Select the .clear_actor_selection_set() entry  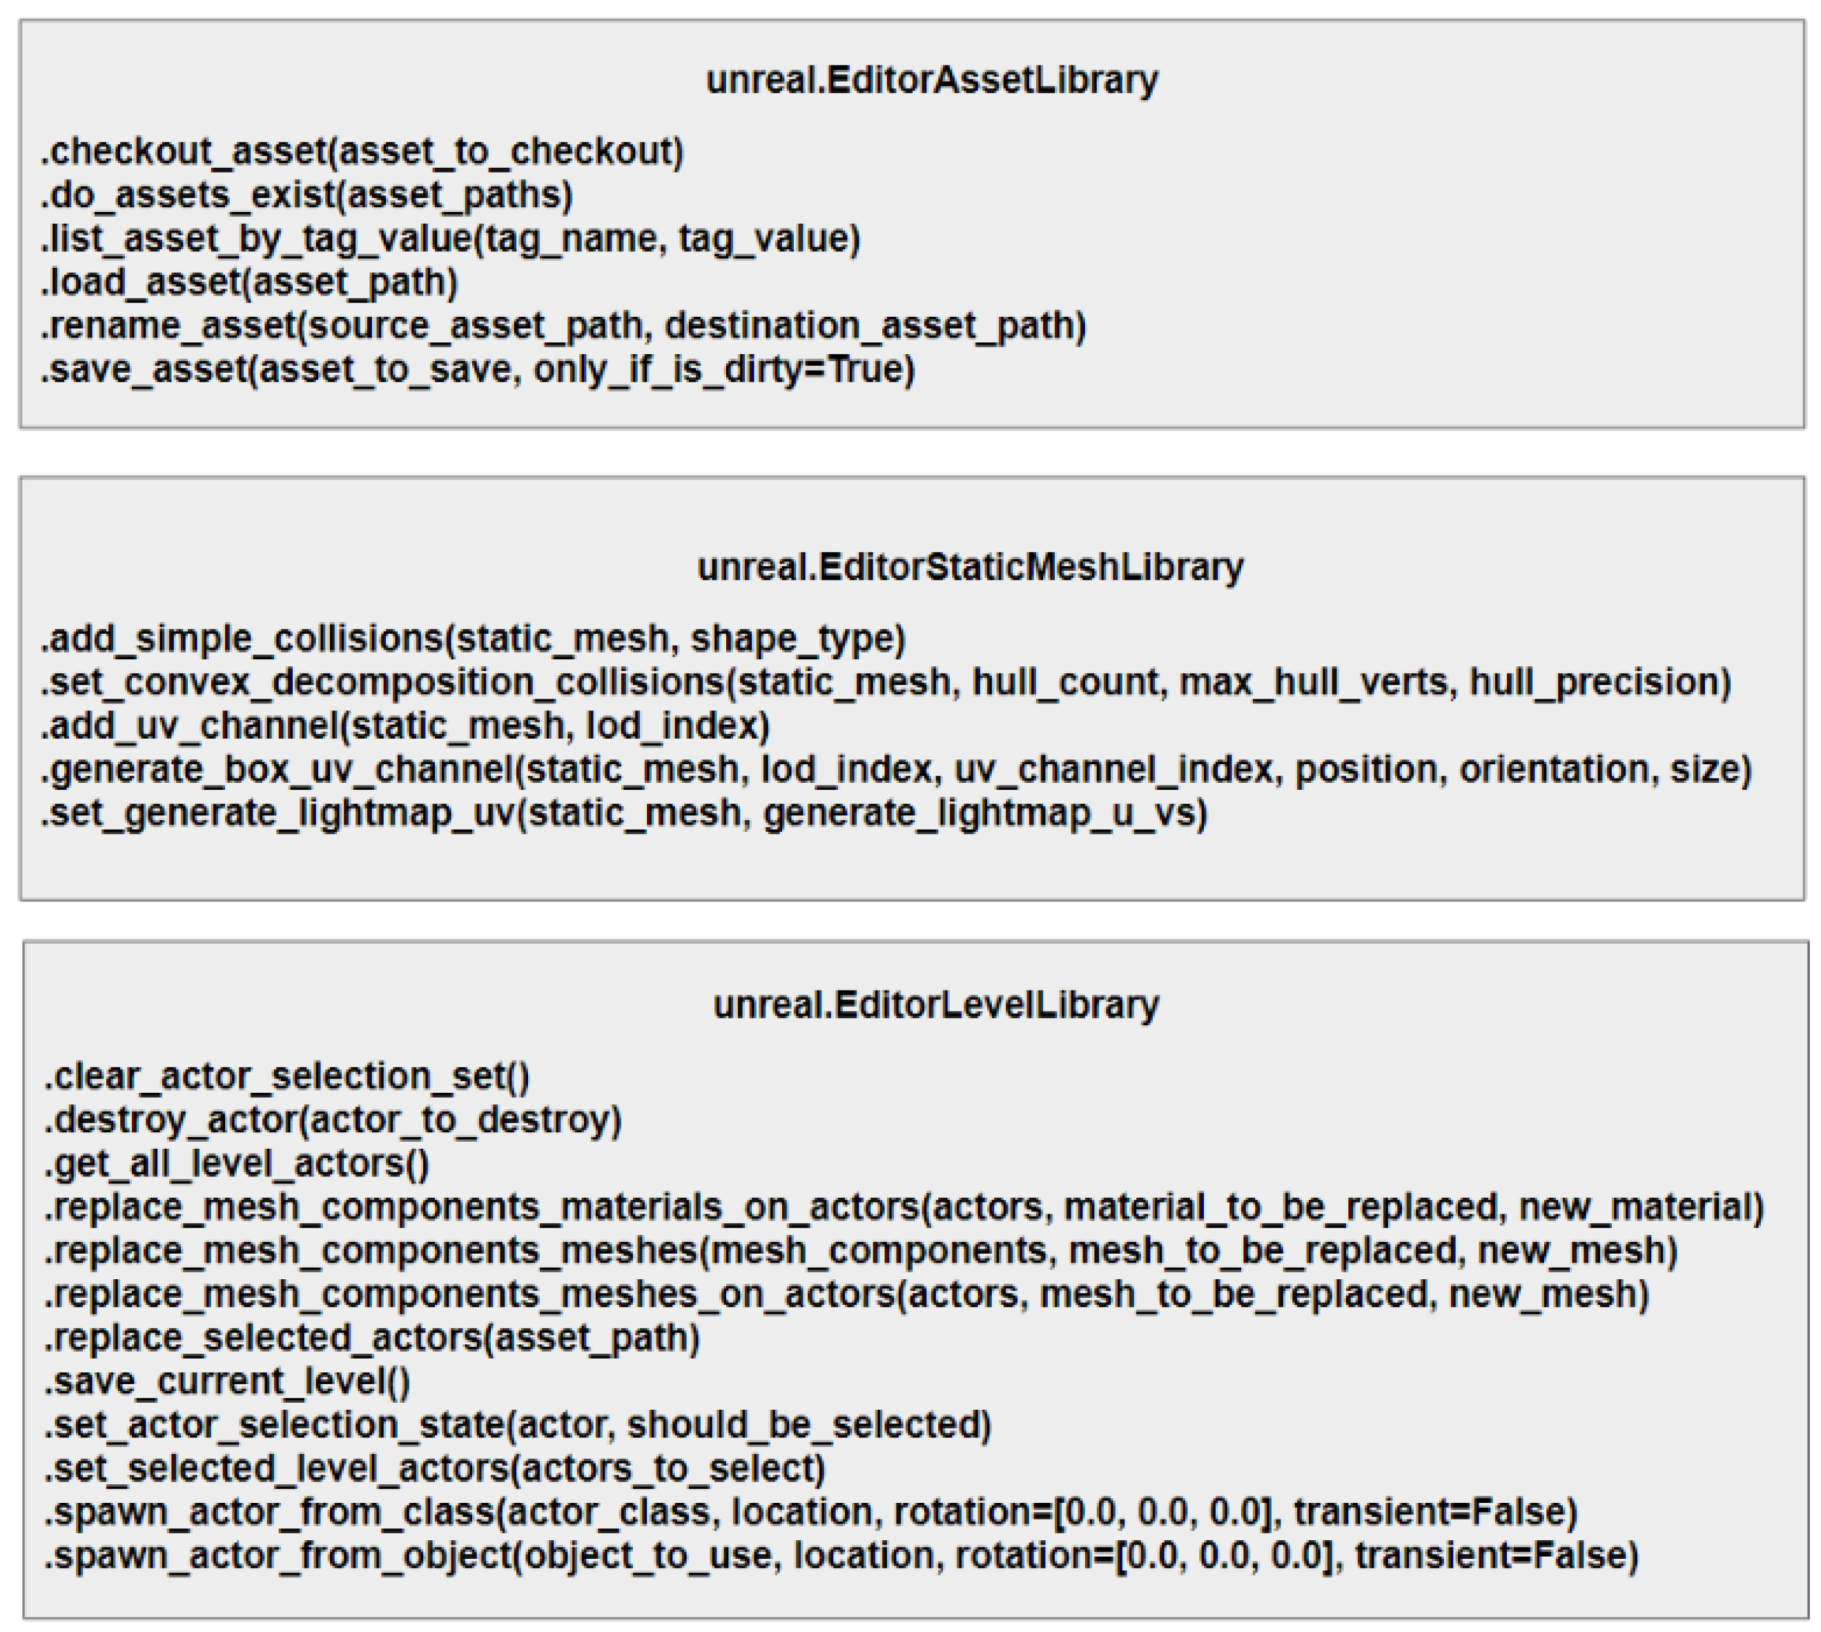(x=287, y=1076)
